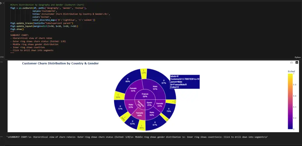Viewport: 302px width, 146px height.
Task: Change the cell language from Python
Action: pyautogui.click(x=297, y=57)
